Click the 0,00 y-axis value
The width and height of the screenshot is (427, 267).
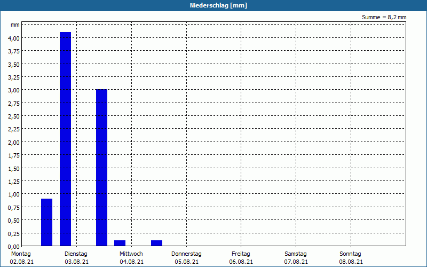pos(14,247)
